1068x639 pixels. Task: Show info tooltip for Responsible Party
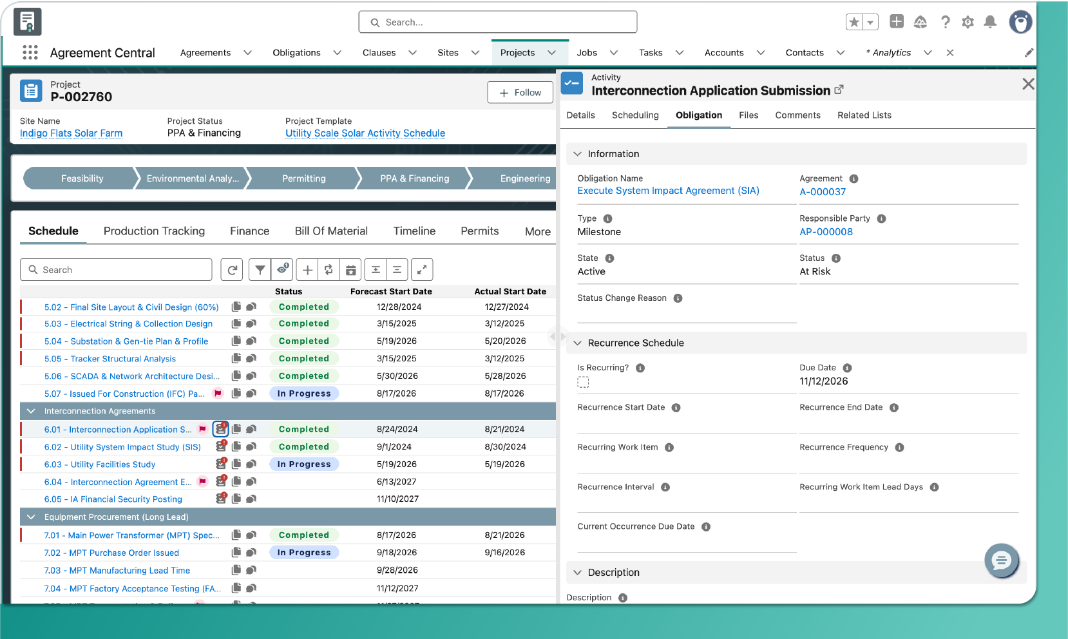click(881, 218)
